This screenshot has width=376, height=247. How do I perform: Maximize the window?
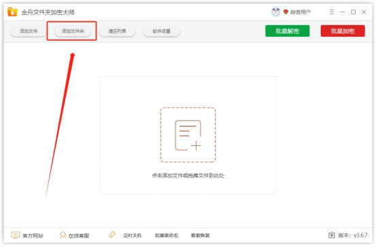click(x=353, y=12)
